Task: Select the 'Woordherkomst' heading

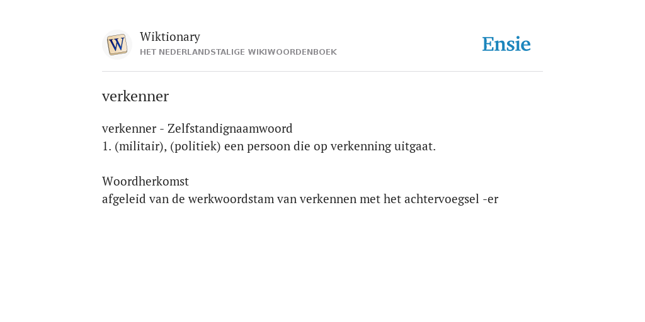Action: coord(146,181)
